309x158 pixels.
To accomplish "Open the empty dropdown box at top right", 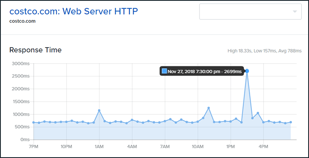I will pyautogui.click(x=250, y=12).
